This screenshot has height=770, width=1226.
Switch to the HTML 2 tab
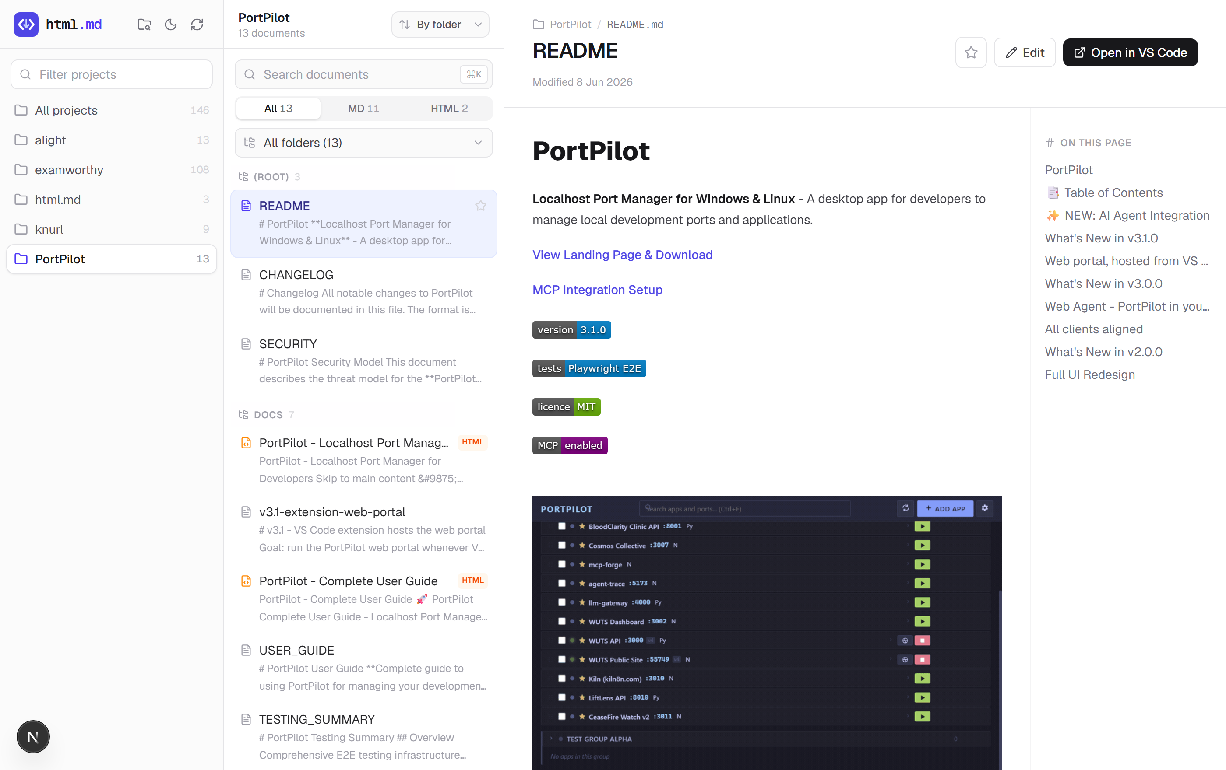pyautogui.click(x=449, y=108)
